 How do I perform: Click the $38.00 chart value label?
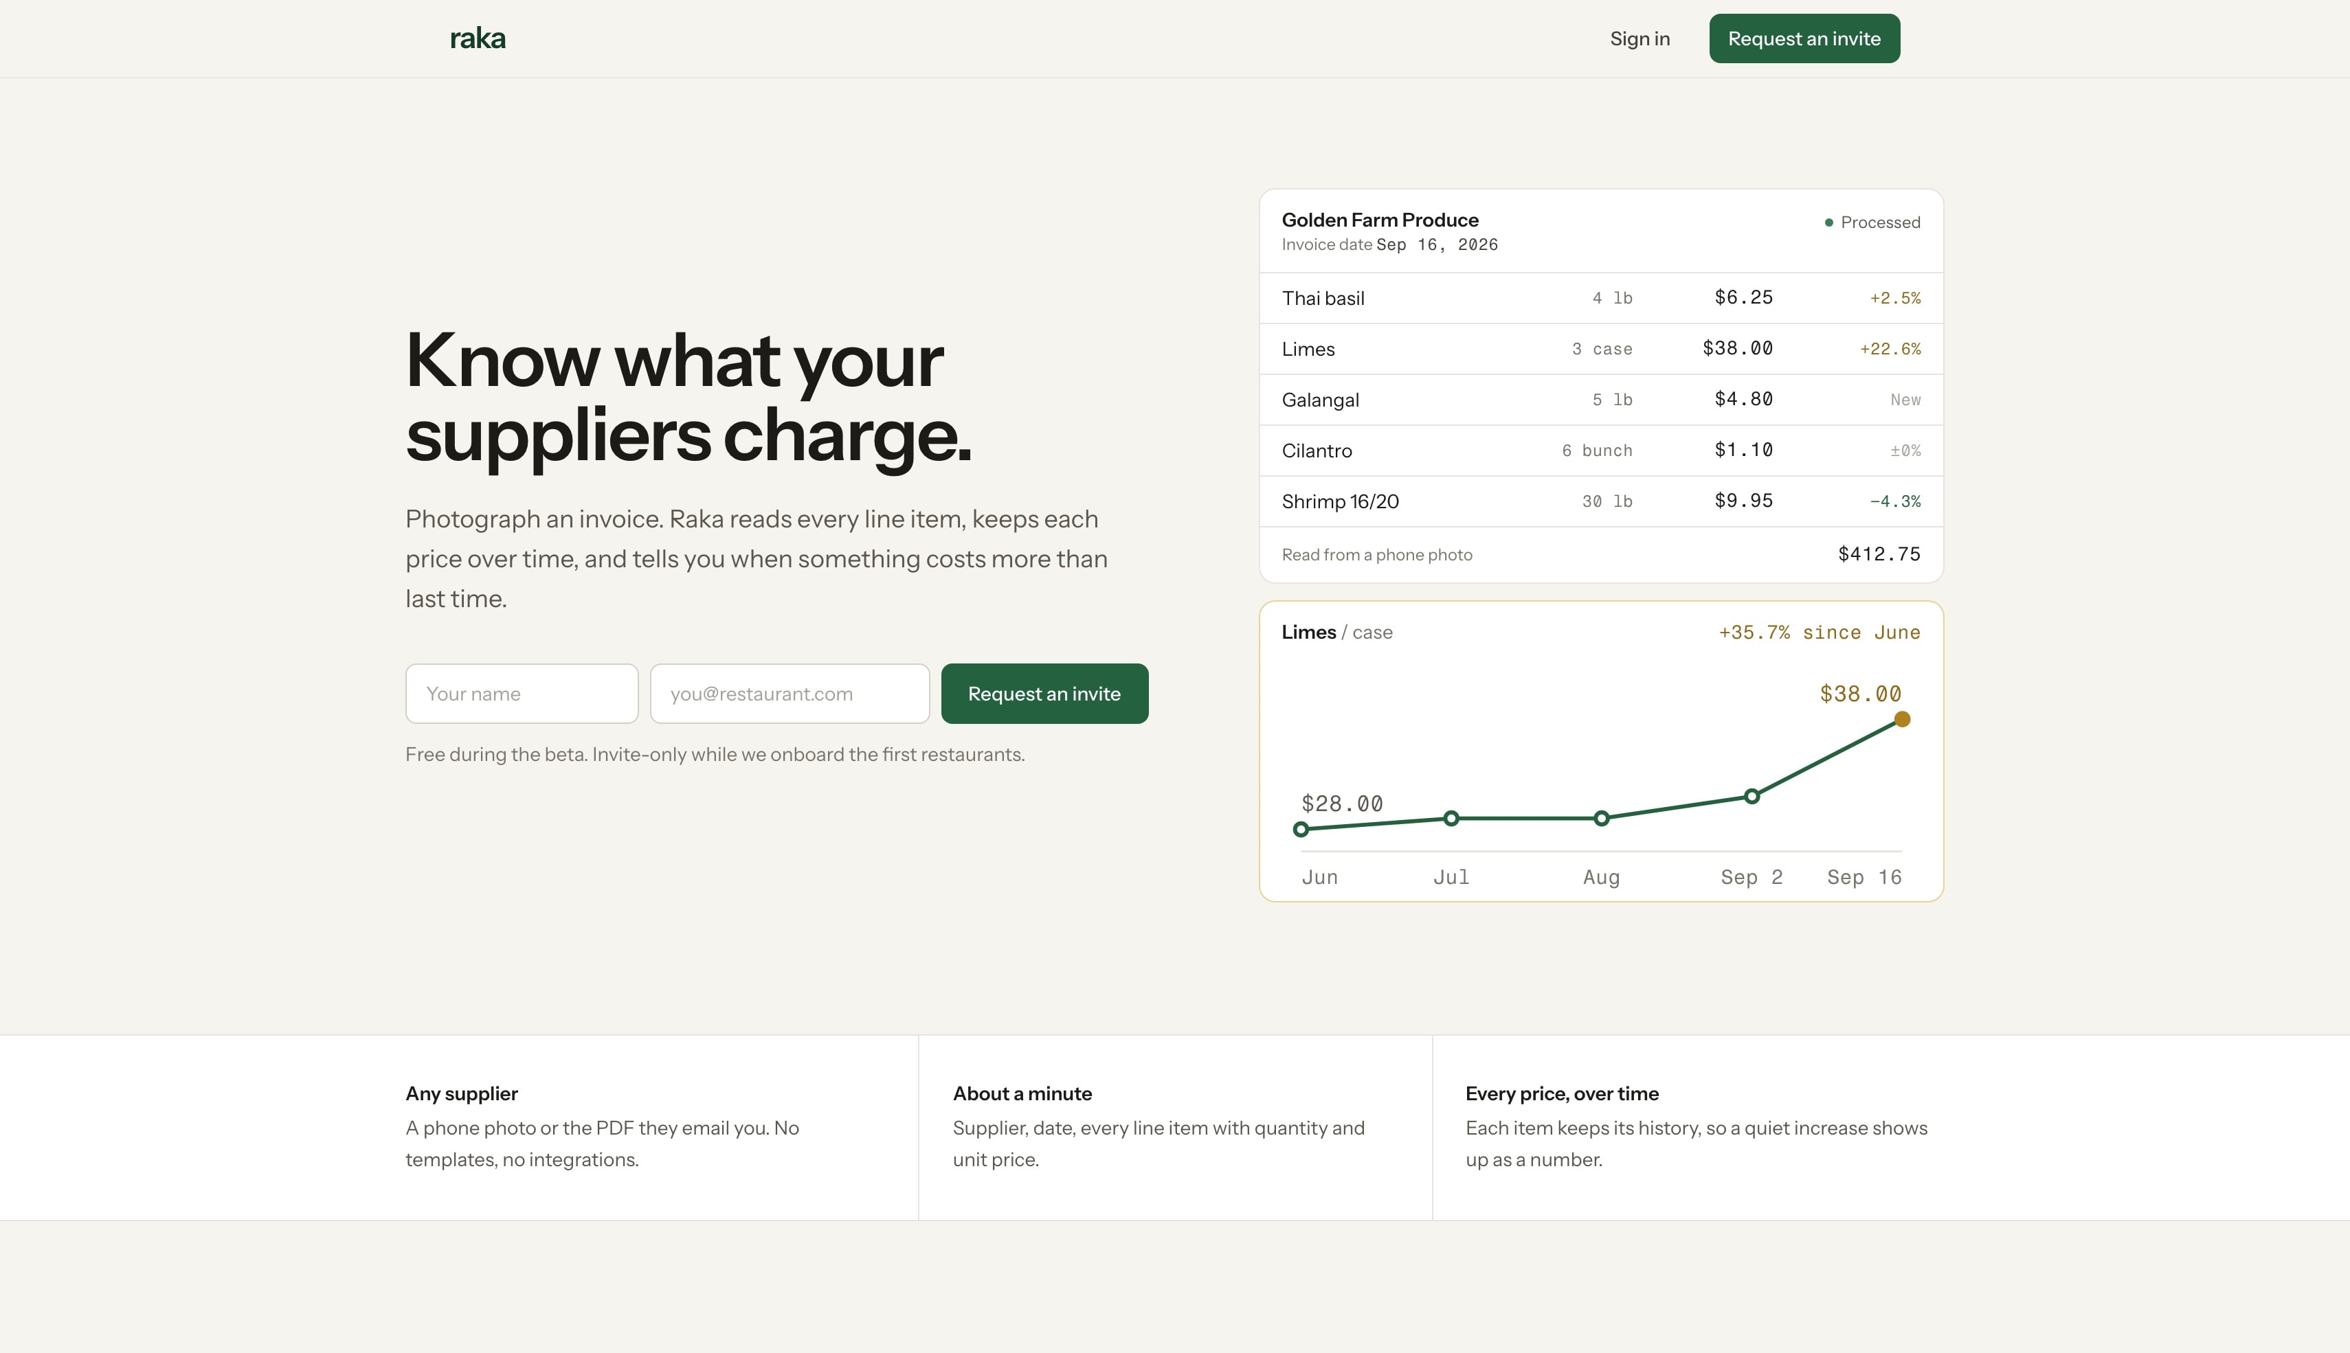[x=1860, y=694]
